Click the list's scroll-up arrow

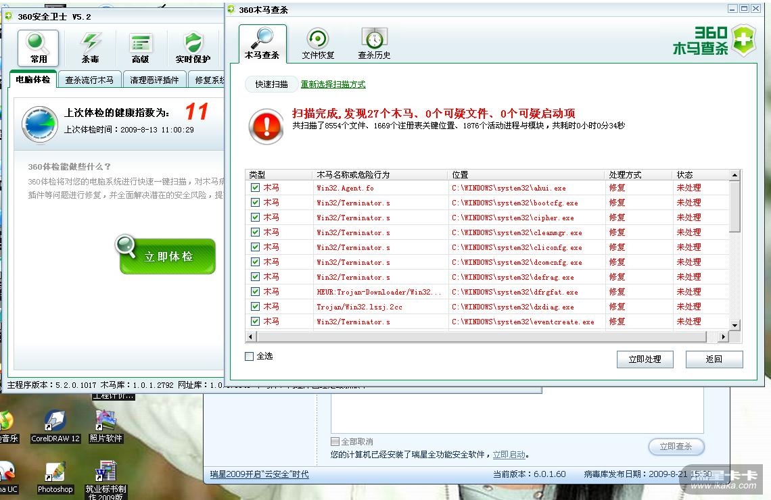(x=734, y=175)
